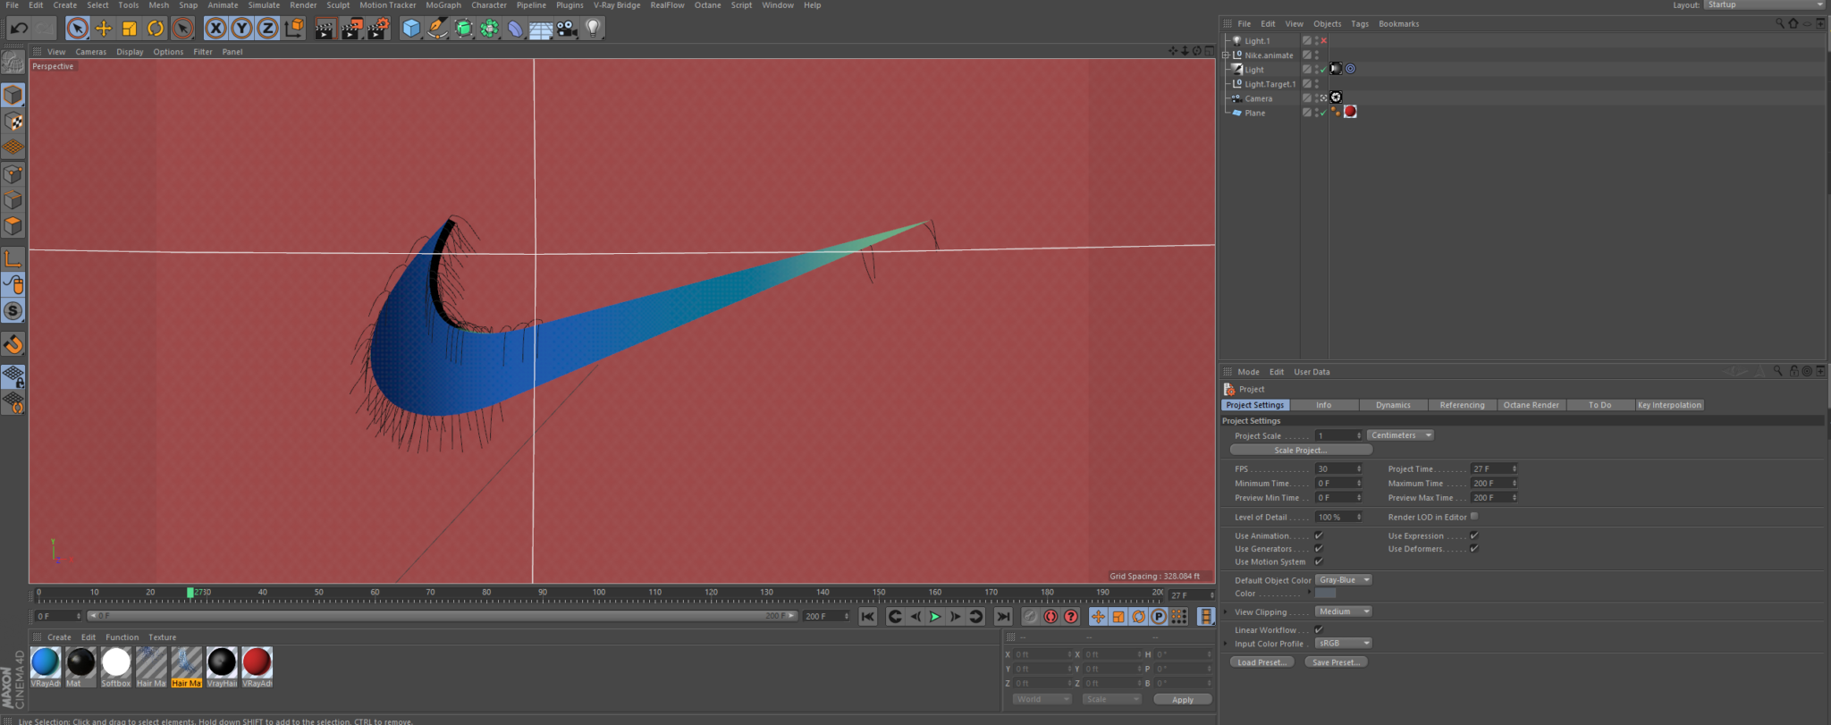Open Edit Render Settings icon
Screen dimensions: 1831x725
click(378, 29)
